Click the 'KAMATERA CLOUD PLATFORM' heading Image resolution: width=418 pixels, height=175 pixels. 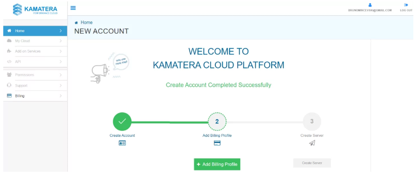(219, 65)
